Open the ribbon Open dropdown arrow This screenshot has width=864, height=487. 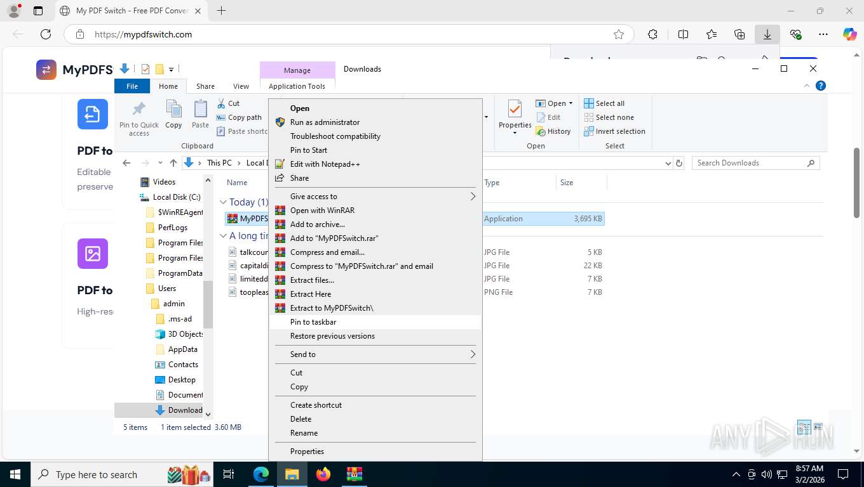(x=570, y=103)
